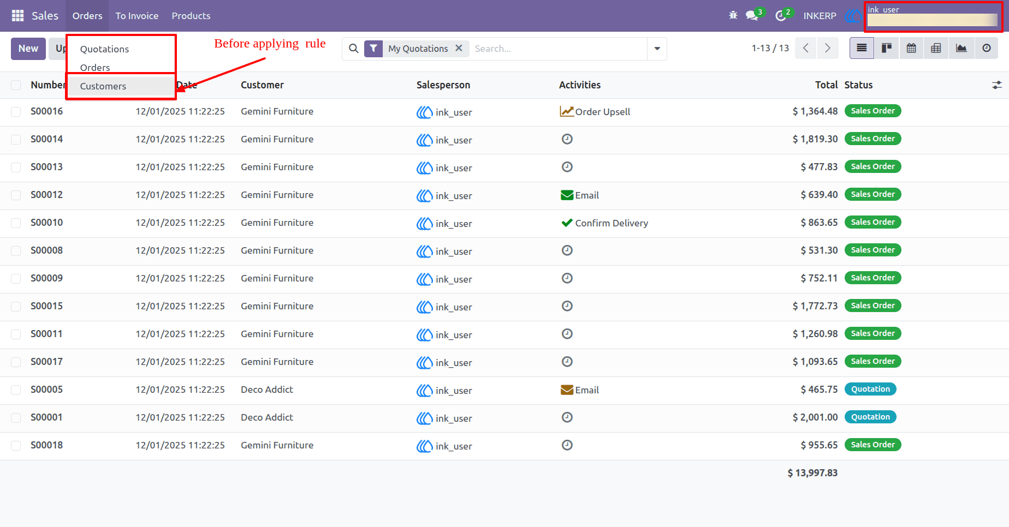
Task: Open the Orders menu
Action: (x=87, y=16)
